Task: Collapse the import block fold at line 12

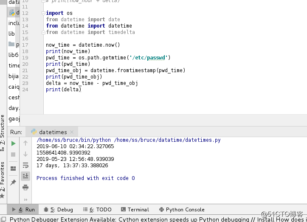Action: 43,13
